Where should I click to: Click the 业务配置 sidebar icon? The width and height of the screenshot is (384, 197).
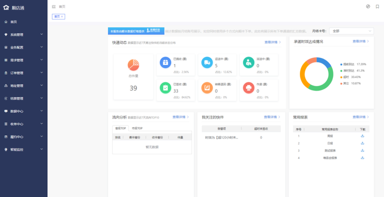point(6,47)
